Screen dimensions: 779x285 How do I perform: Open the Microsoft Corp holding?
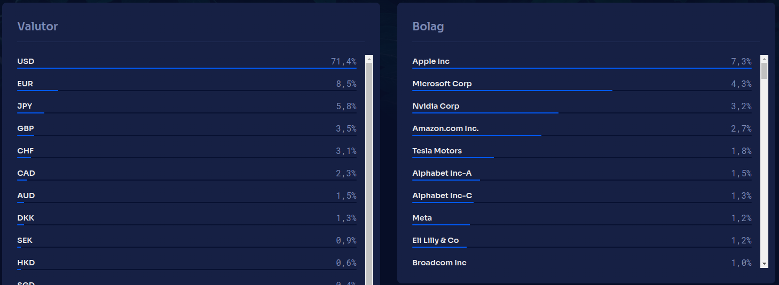pos(442,84)
